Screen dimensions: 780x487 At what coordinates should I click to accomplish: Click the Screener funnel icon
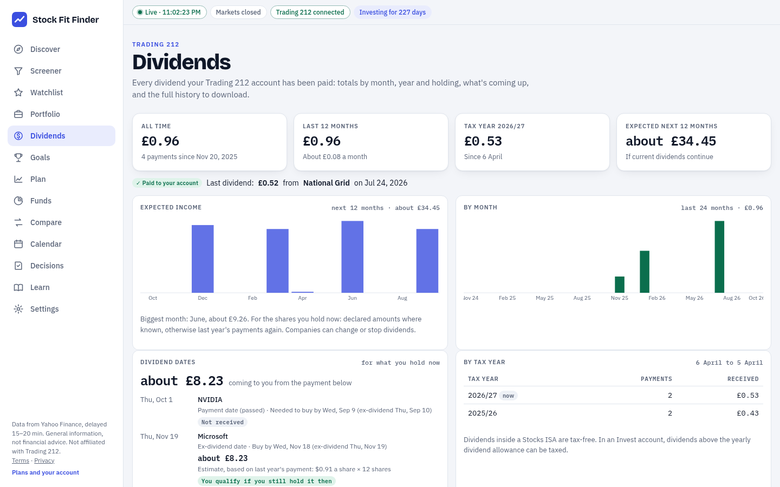click(x=18, y=71)
